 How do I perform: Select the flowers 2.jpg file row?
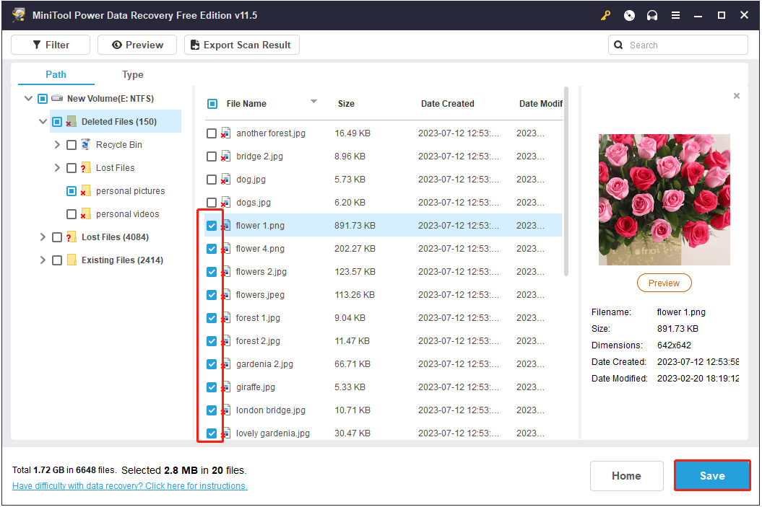click(384, 272)
